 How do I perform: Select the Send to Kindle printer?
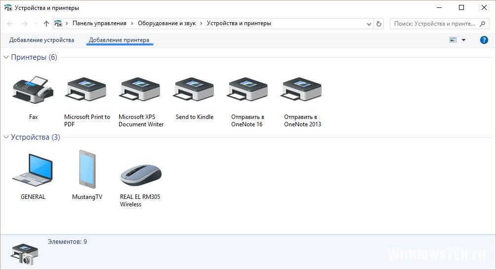tap(195, 90)
